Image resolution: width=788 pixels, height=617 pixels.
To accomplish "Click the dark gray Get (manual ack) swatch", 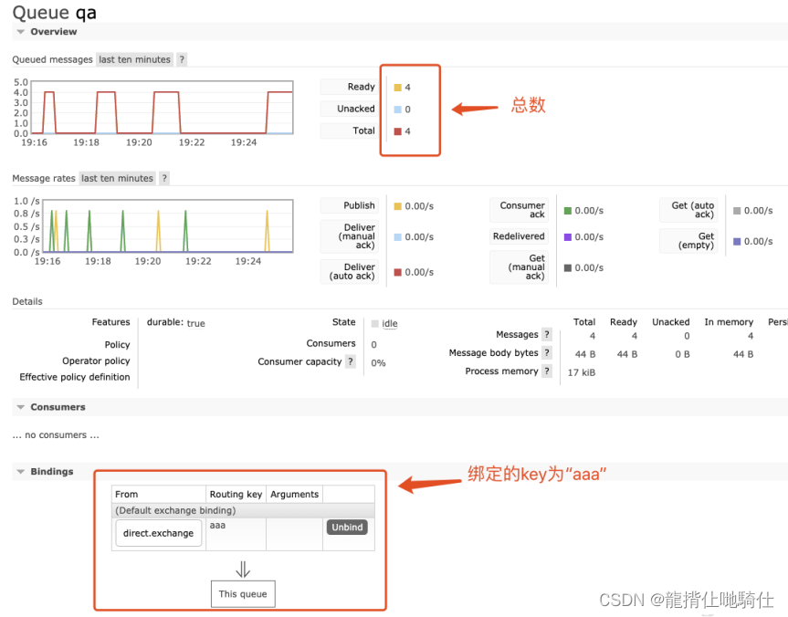I will click(x=567, y=267).
